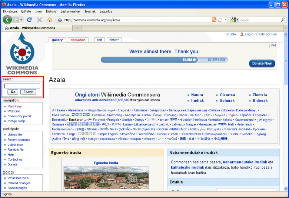This screenshot has width=289, height=198.
Task: Click the Firefox icon in title bar
Action: click(4, 4)
